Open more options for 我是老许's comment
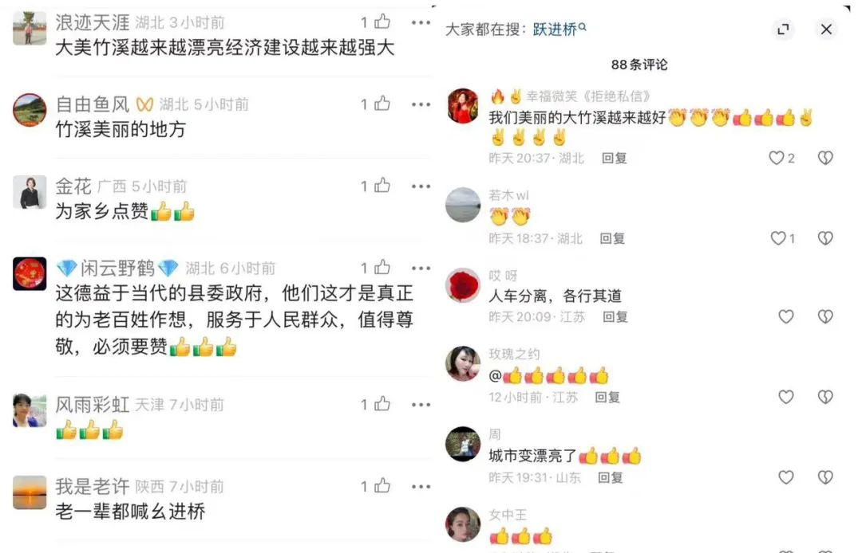Viewport: 862px width, 553px height. point(421,486)
